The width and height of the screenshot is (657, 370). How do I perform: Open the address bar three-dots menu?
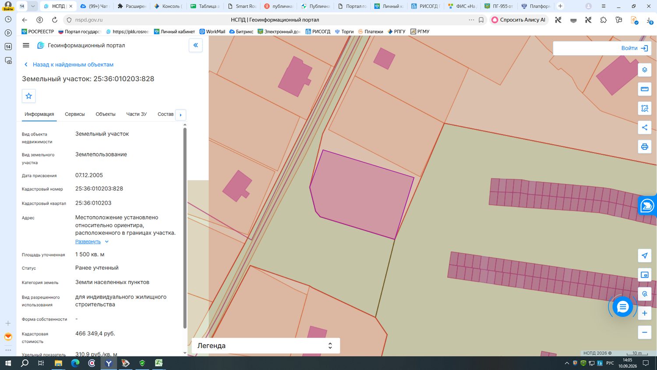(x=471, y=20)
